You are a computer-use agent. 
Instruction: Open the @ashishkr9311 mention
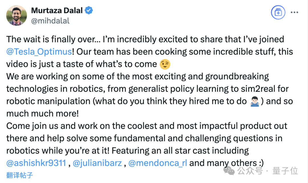[36, 163]
